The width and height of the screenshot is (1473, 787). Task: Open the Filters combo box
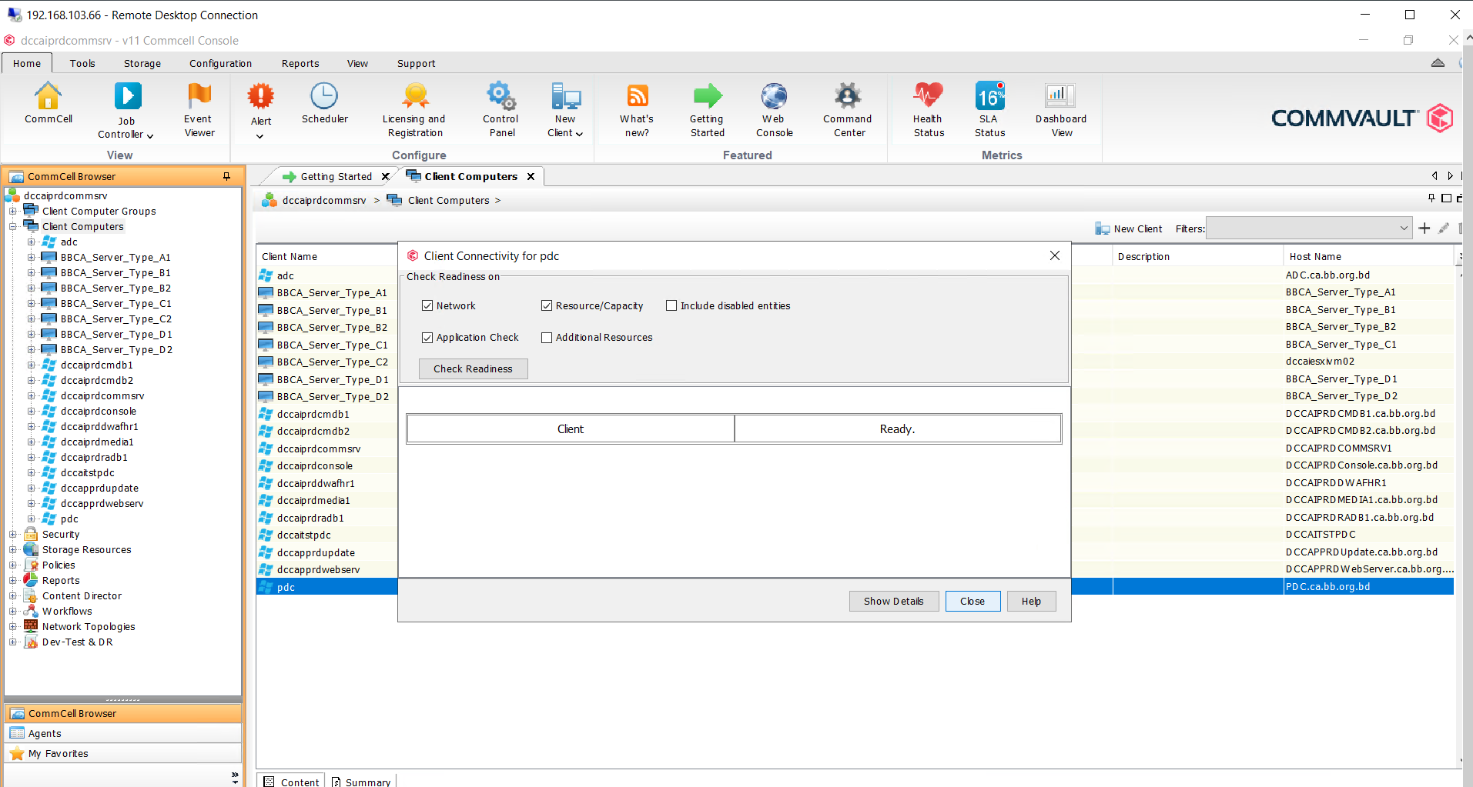(x=1309, y=228)
